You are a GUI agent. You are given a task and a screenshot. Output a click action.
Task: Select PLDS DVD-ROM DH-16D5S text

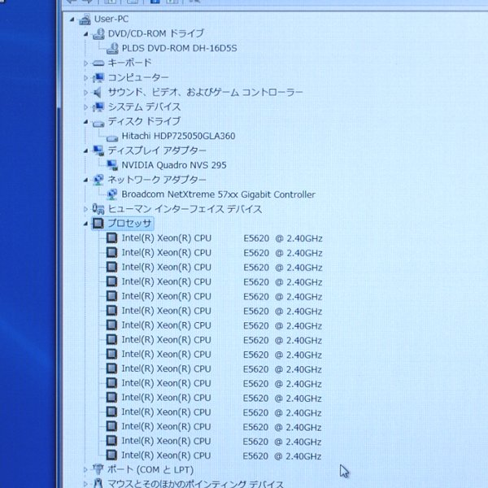pyautogui.click(x=179, y=48)
